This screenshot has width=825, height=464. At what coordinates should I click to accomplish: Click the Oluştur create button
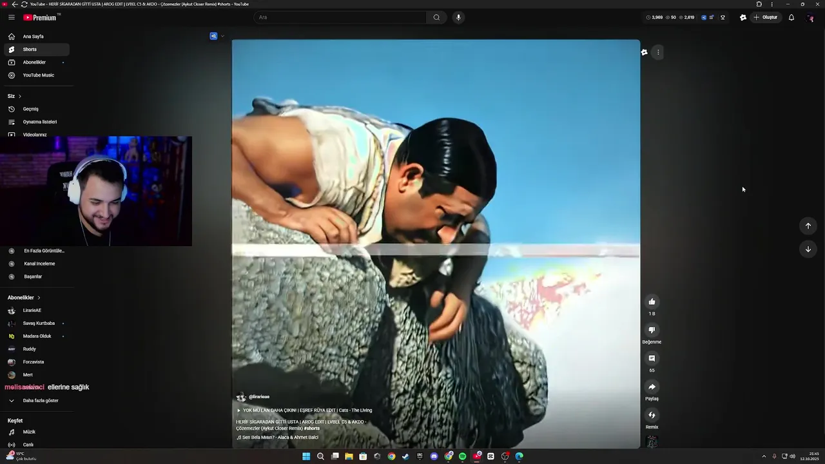pyautogui.click(x=766, y=17)
